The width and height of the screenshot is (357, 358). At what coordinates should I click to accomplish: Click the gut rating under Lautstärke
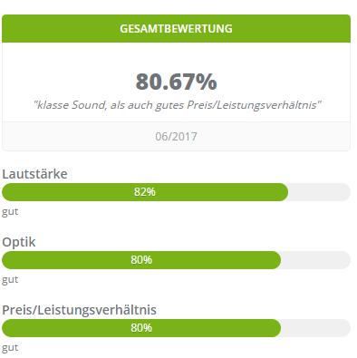point(10,212)
